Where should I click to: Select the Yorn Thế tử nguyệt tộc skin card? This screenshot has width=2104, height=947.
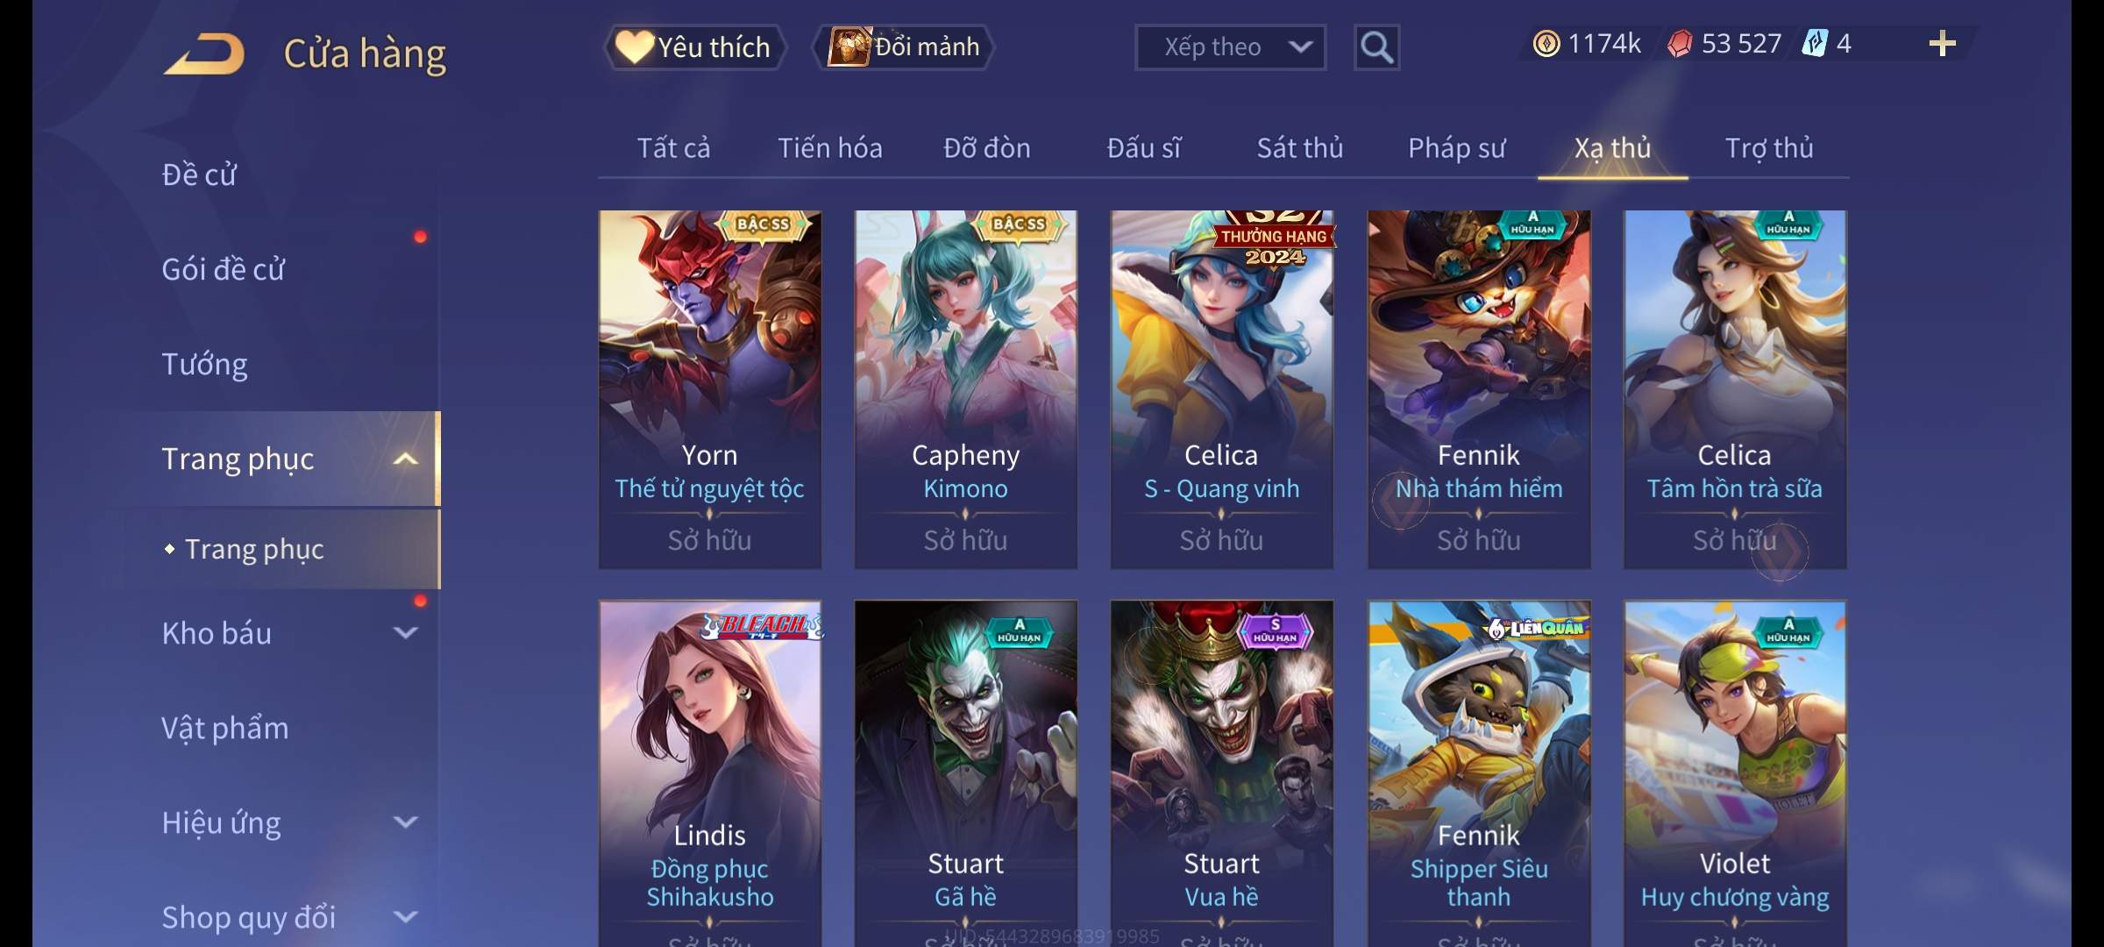click(710, 389)
